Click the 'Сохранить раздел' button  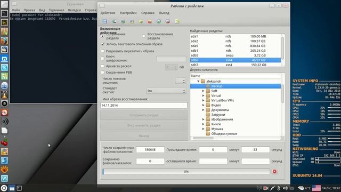click(144, 115)
